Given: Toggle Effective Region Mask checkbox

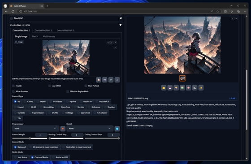Looking at the screenshot, I should (x=68, y=91).
